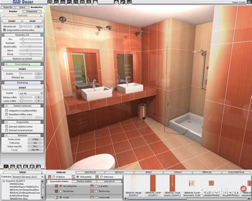Click the Na obrysu grid layout icon

[x=56, y=191]
